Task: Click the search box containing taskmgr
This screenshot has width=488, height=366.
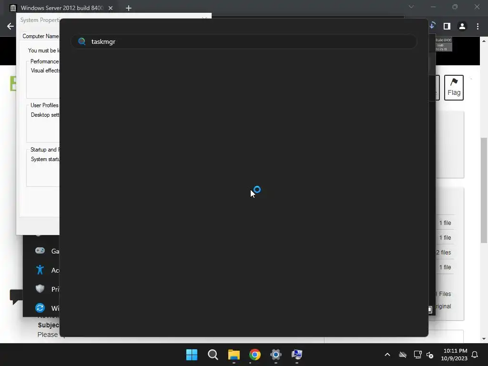Action: [x=244, y=41]
